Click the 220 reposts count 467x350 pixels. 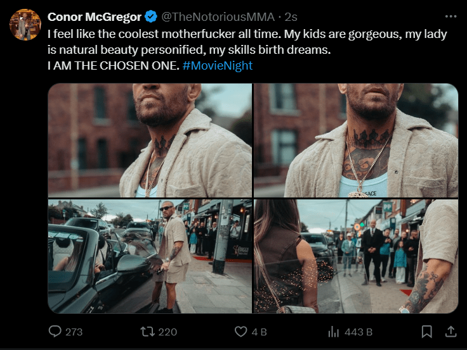[x=168, y=332]
